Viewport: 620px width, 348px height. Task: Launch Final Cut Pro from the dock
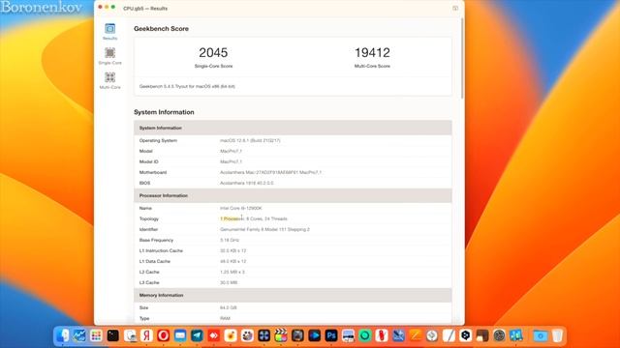(281, 335)
